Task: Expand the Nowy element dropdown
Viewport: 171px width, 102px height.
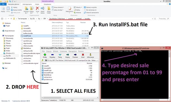Action: (x=58, y=7)
